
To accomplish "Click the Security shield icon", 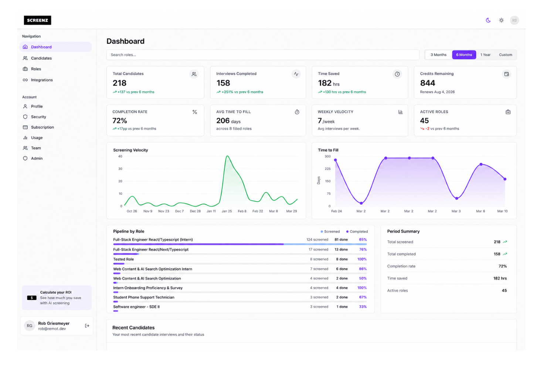I will (x=25, y=117).
